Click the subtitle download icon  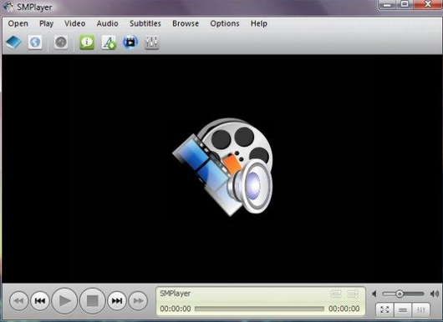point(109,43)
